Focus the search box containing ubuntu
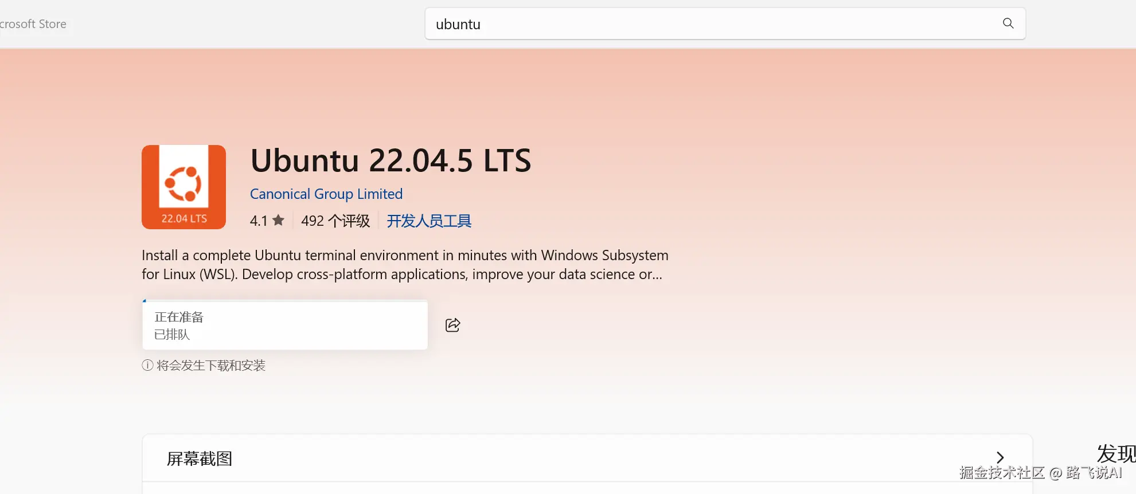Screen dimensions: 1136x494 pos(725,24)
